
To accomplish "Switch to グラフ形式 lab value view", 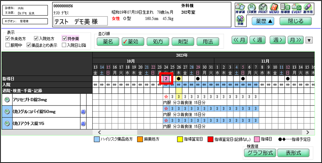I will [x=259, y=153].
